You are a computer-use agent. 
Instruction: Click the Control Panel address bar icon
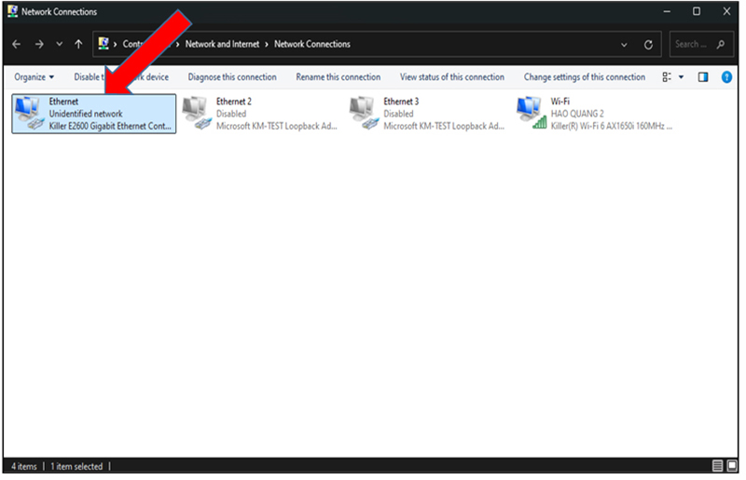pyautogui.click(x=104, y=44)
